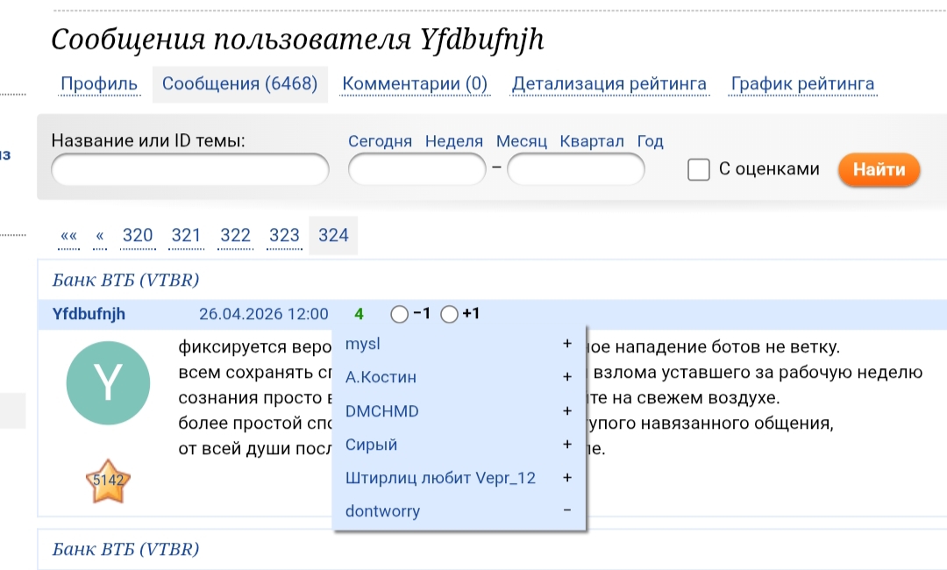
Task: Open Детализация рейтинга tab
Action: coord(609,84)
